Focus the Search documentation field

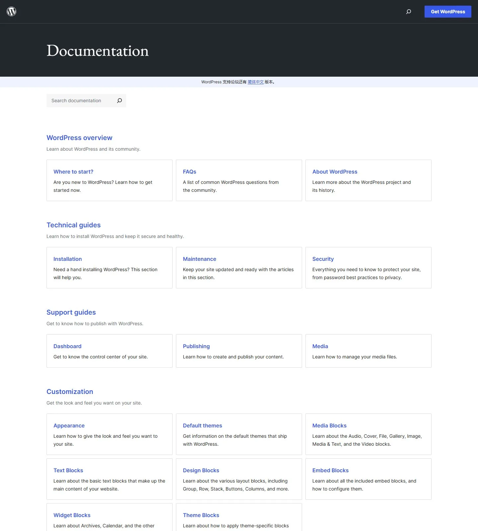(x=86, y=101)
